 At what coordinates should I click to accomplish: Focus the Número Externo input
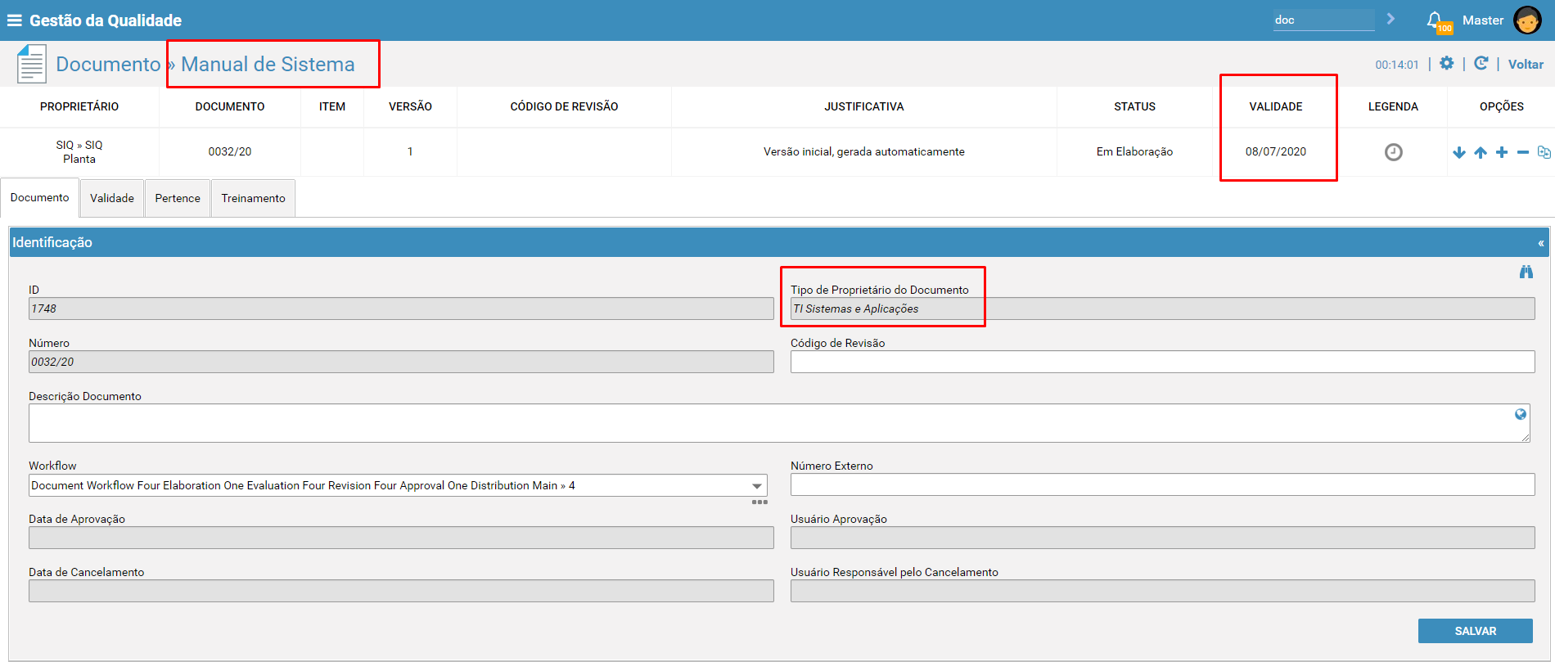[1162, 484]
